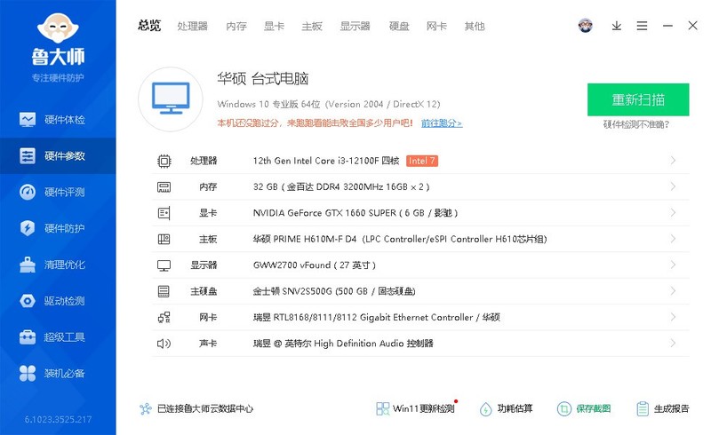Click the 显卡 graphics card icon
This screenshot has height=435, width=711.
pyautogui.click(x=164, y=213)
